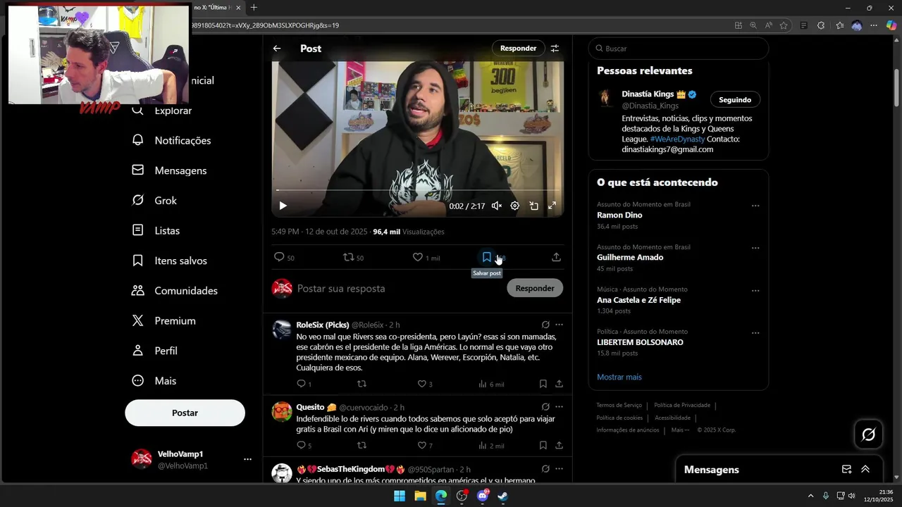Screen dimensions: 902x507
Task: View analytics of Quesito reply (2 mil)
Action: click(x=491, y=445)
